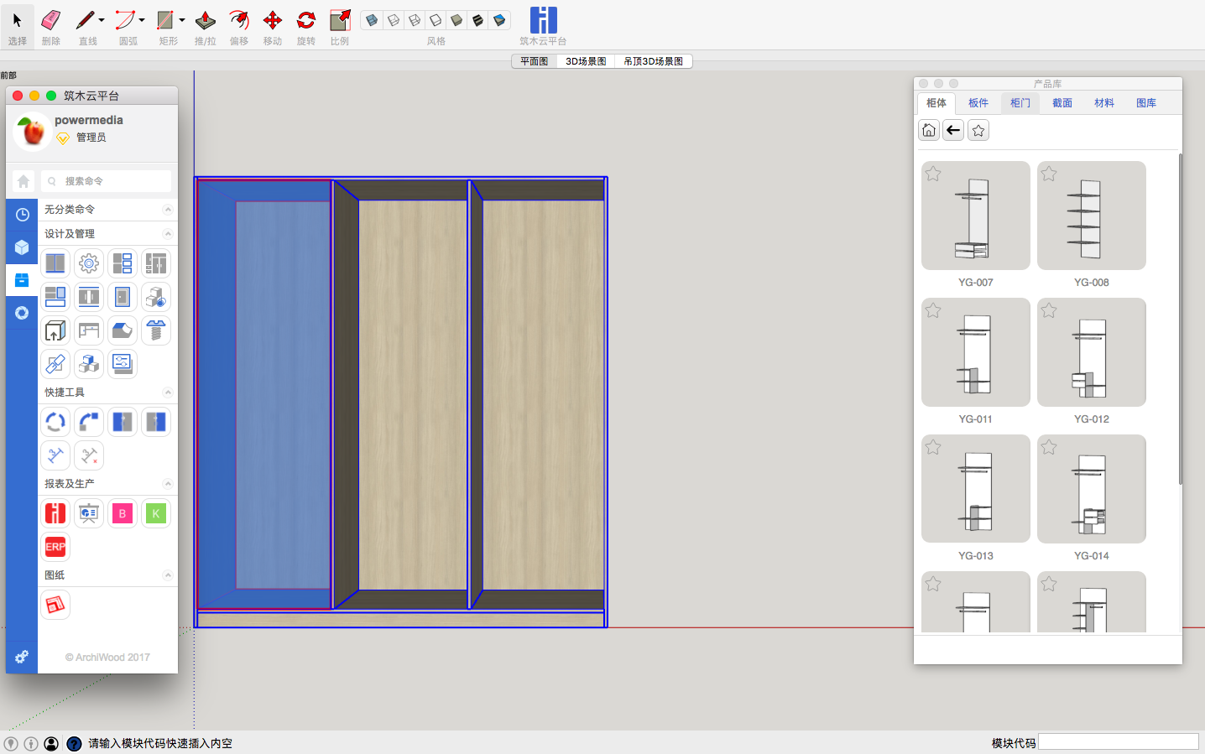
Task: Open the 筑木云平台 toolbar icon
Action: (543, 20)
